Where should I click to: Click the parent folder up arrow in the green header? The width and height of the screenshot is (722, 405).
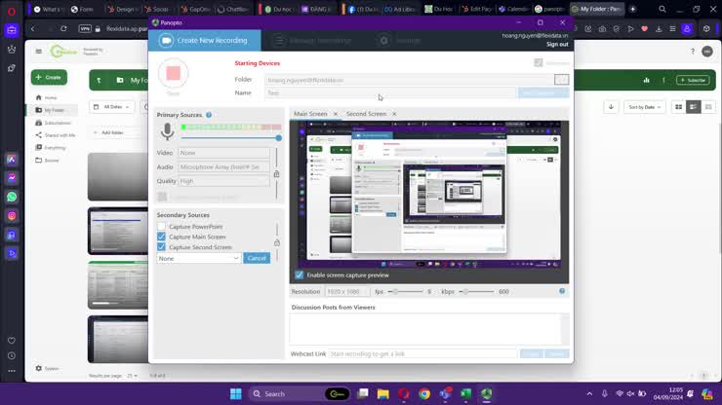tap(99, 81)
